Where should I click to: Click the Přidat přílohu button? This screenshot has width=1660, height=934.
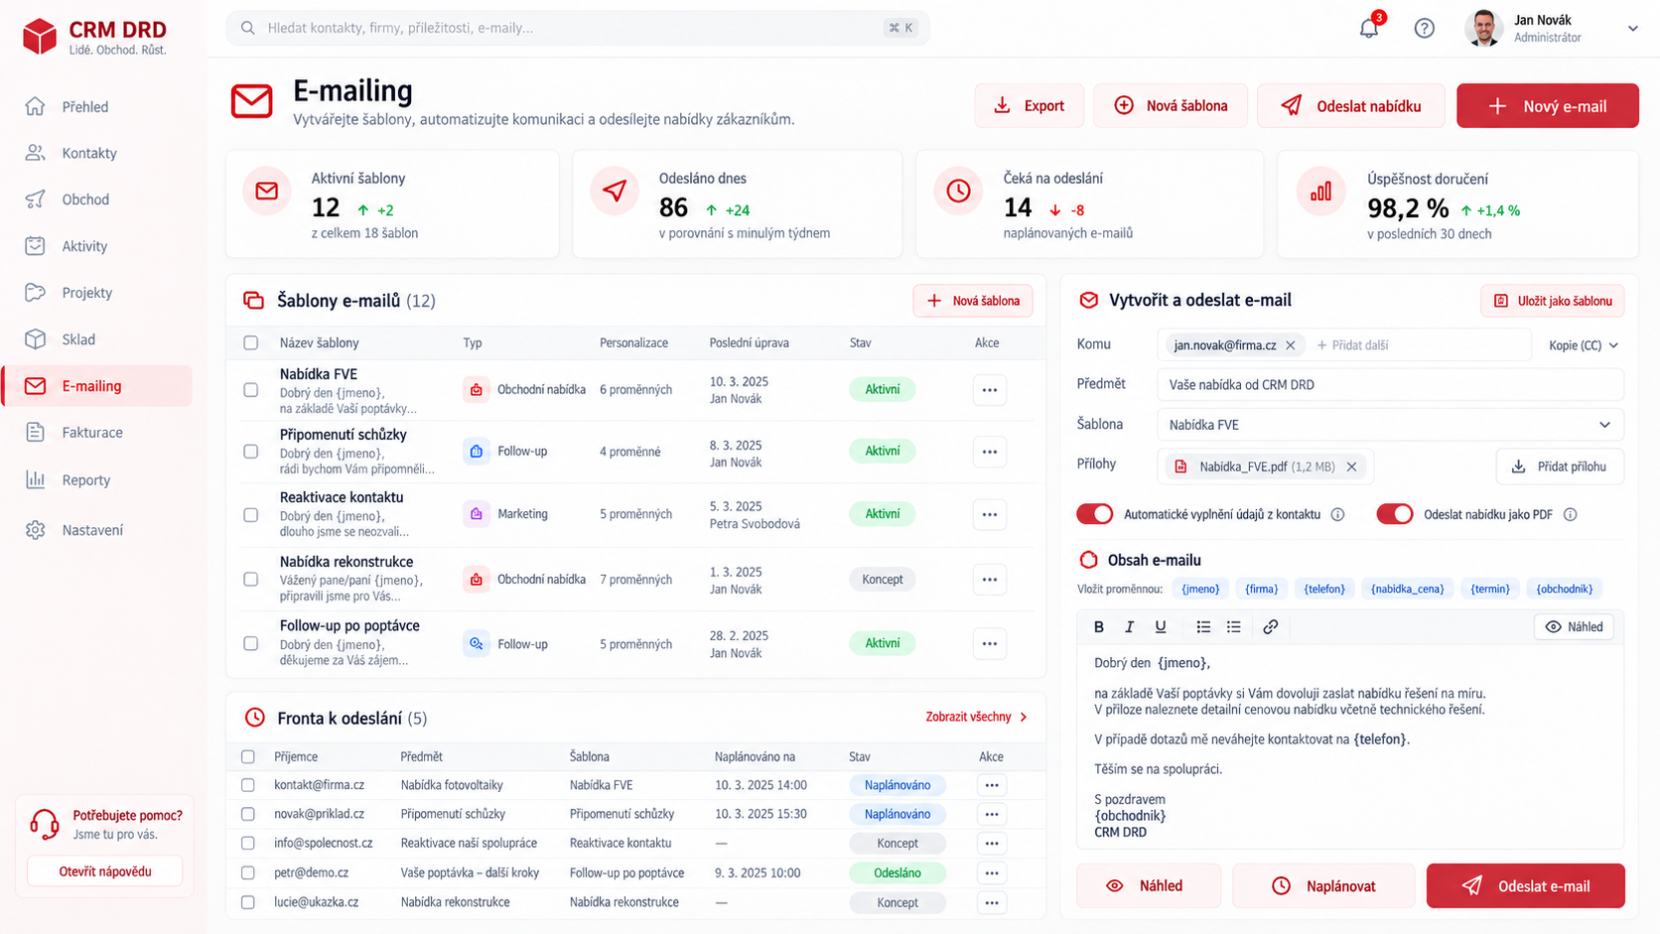click(x=1560, y=467)
